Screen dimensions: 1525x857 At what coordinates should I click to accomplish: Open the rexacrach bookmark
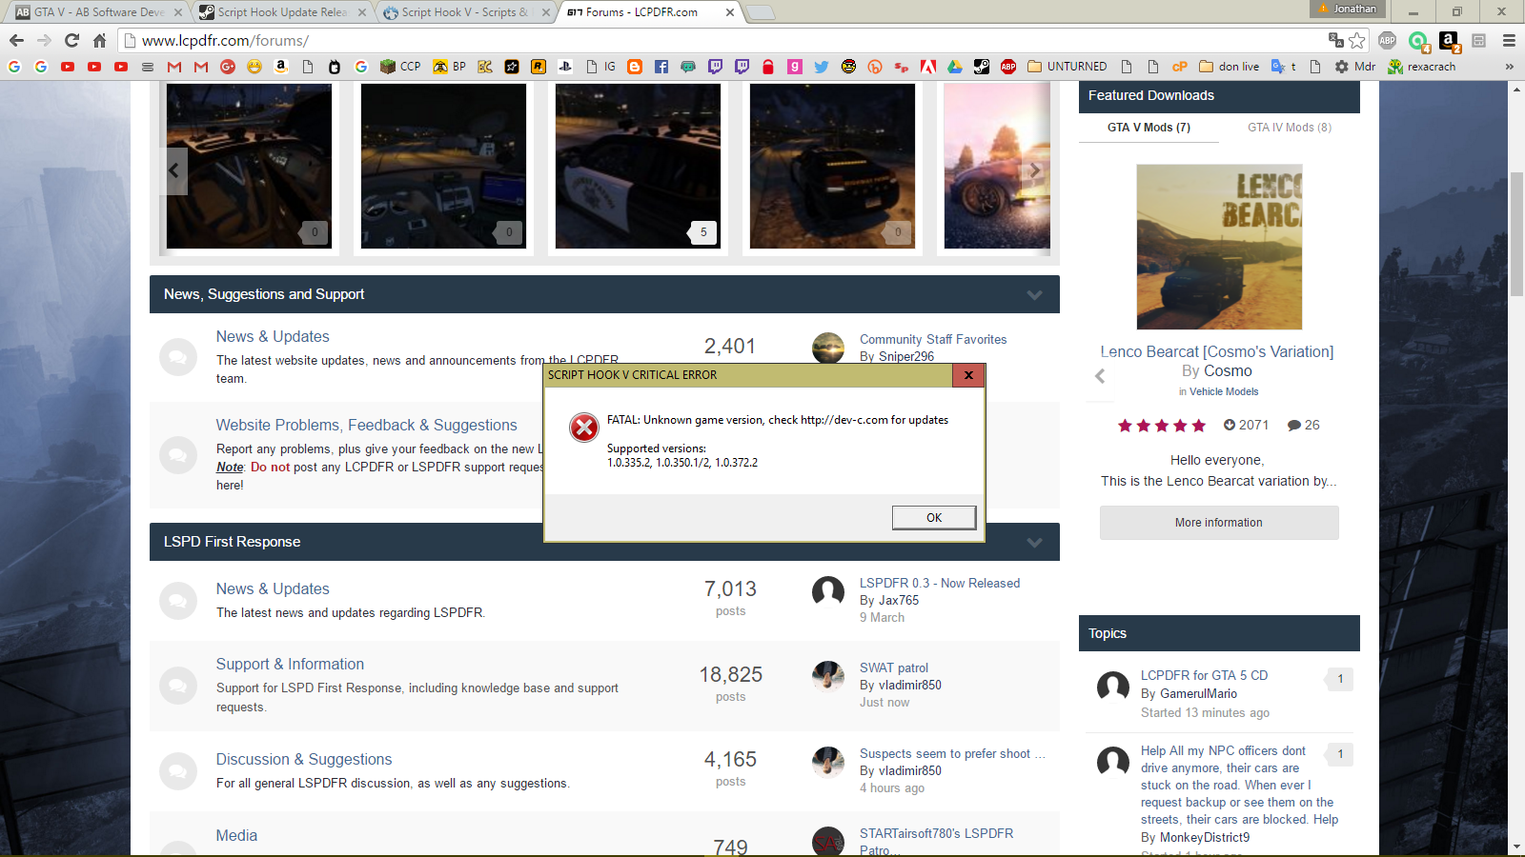[1422, 67]
